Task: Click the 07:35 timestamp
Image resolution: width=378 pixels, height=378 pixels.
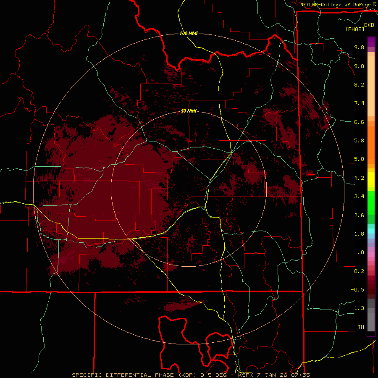Action: tap(300, 375)
